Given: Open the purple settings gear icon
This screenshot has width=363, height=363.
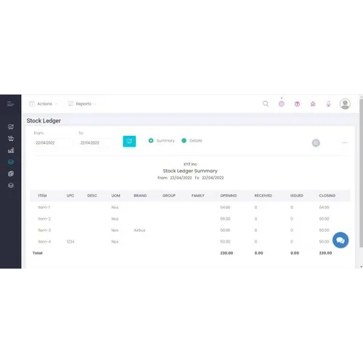Looking at the screenshot, I should (281, 104).
